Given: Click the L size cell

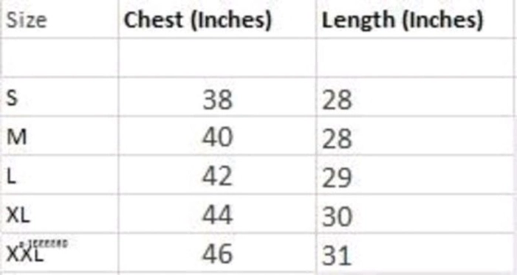Looking at the screenshot, I should click(x=59, y=175).
